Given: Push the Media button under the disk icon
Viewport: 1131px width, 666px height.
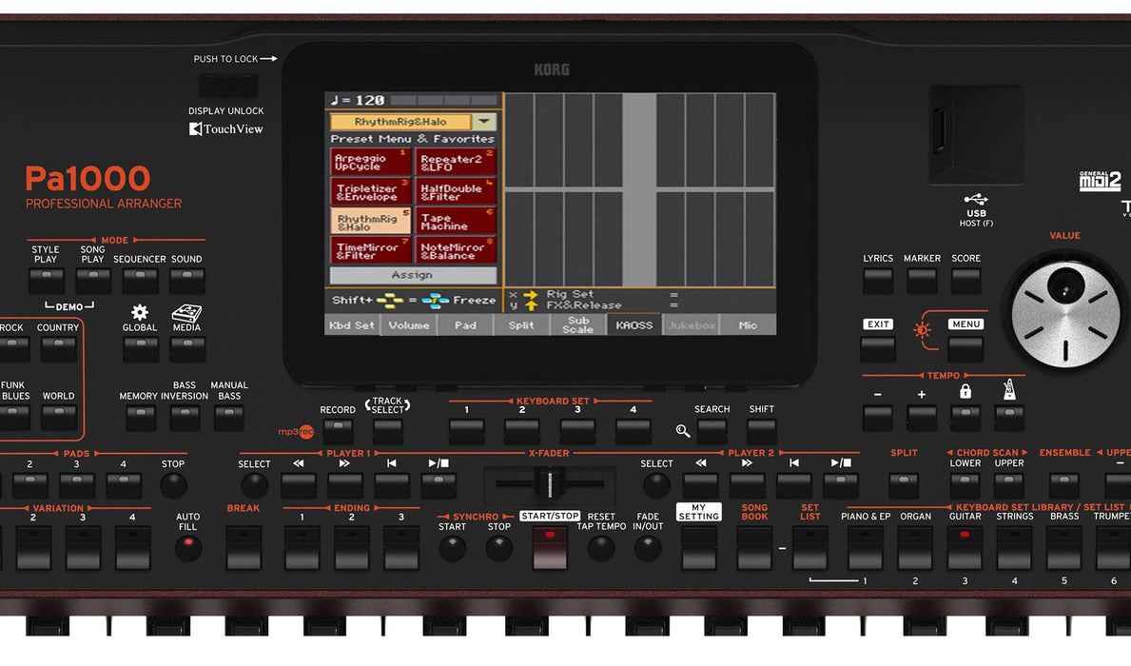Looking at the screenshot, I should [x=186, y=348].
